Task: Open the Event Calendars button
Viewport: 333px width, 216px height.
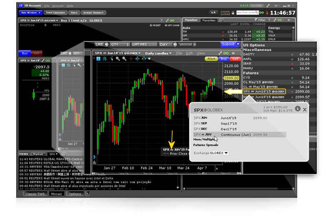Action: (55, 13)
